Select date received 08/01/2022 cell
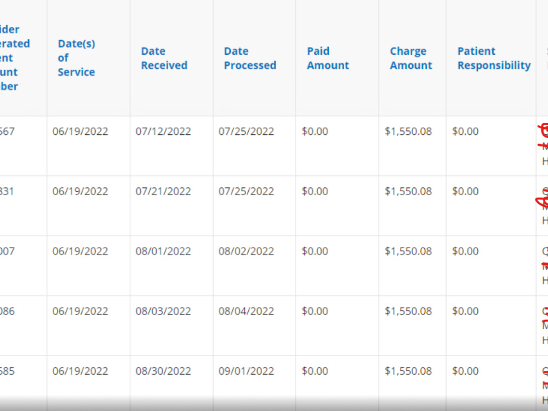 tap(163, 252)
